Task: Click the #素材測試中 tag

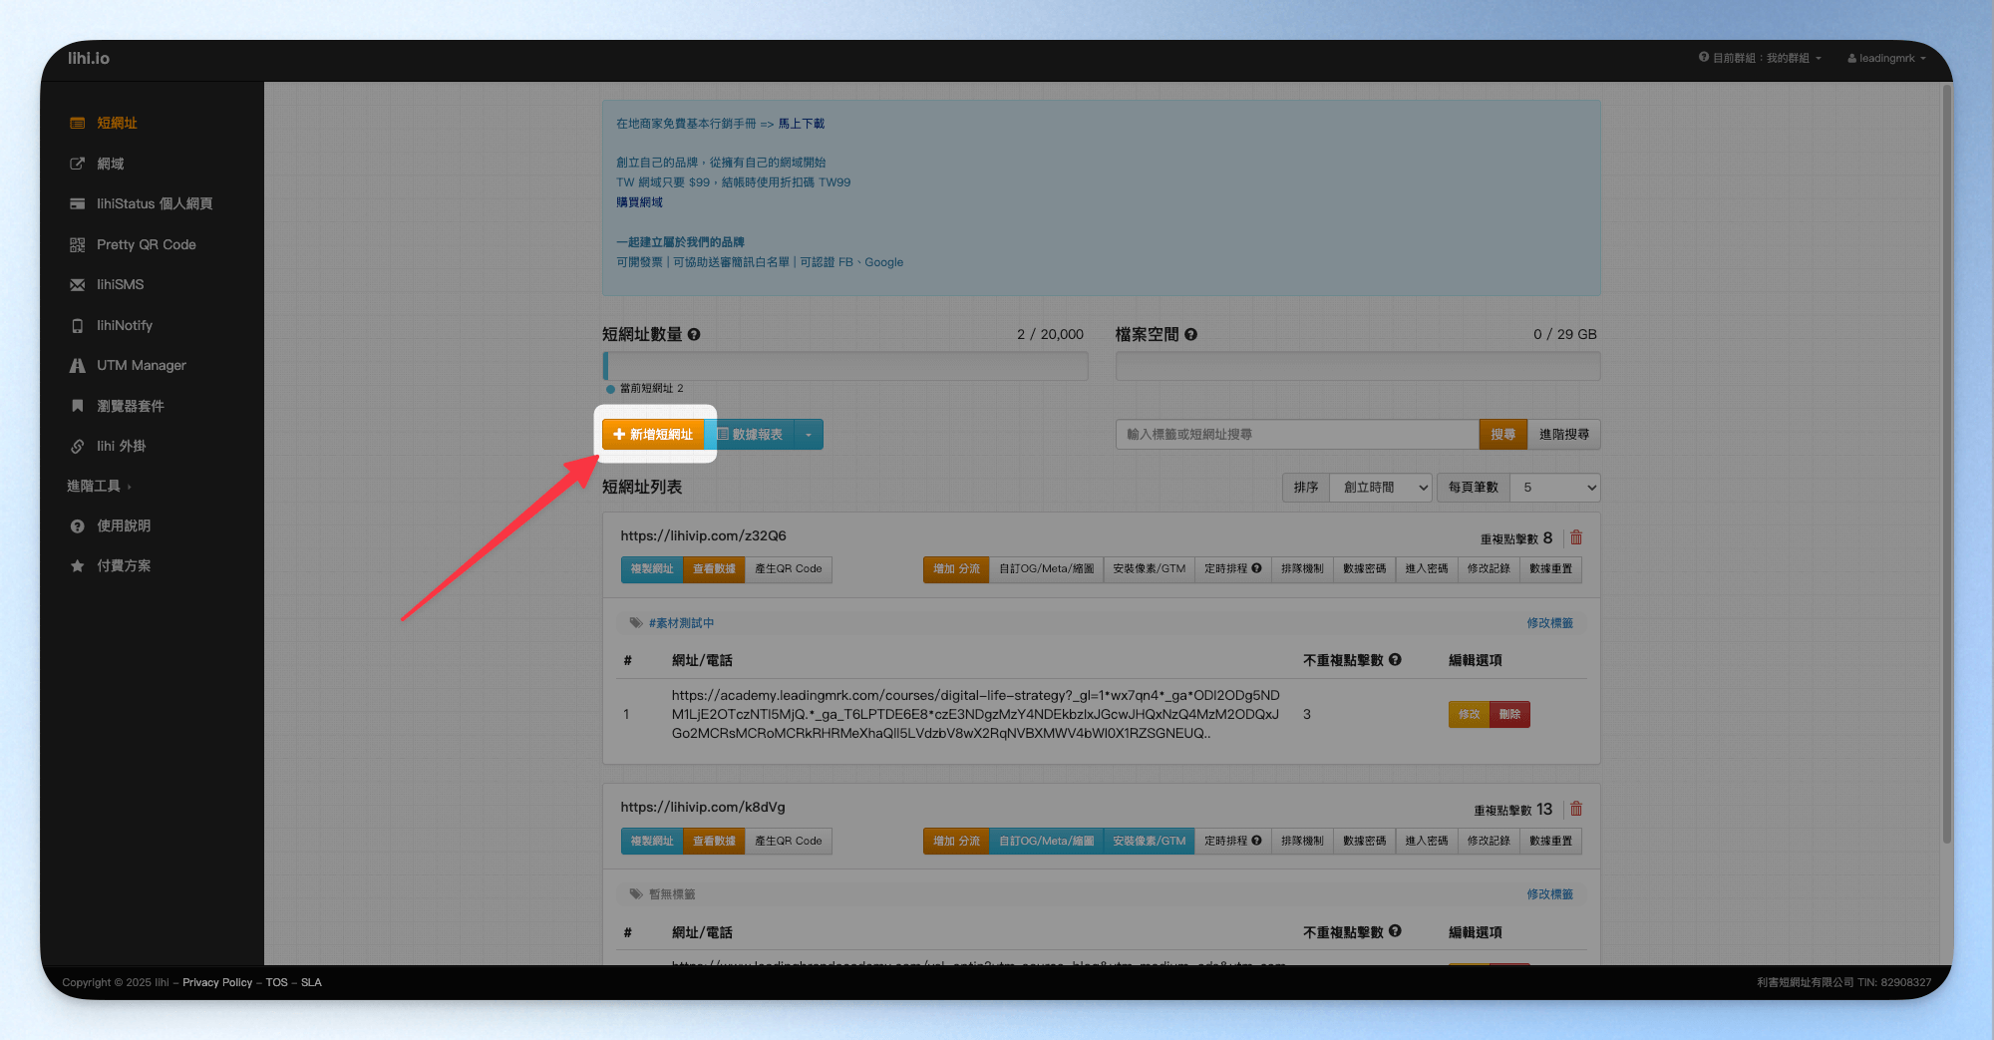Action: pyautogui.click(x=681, y=623)
